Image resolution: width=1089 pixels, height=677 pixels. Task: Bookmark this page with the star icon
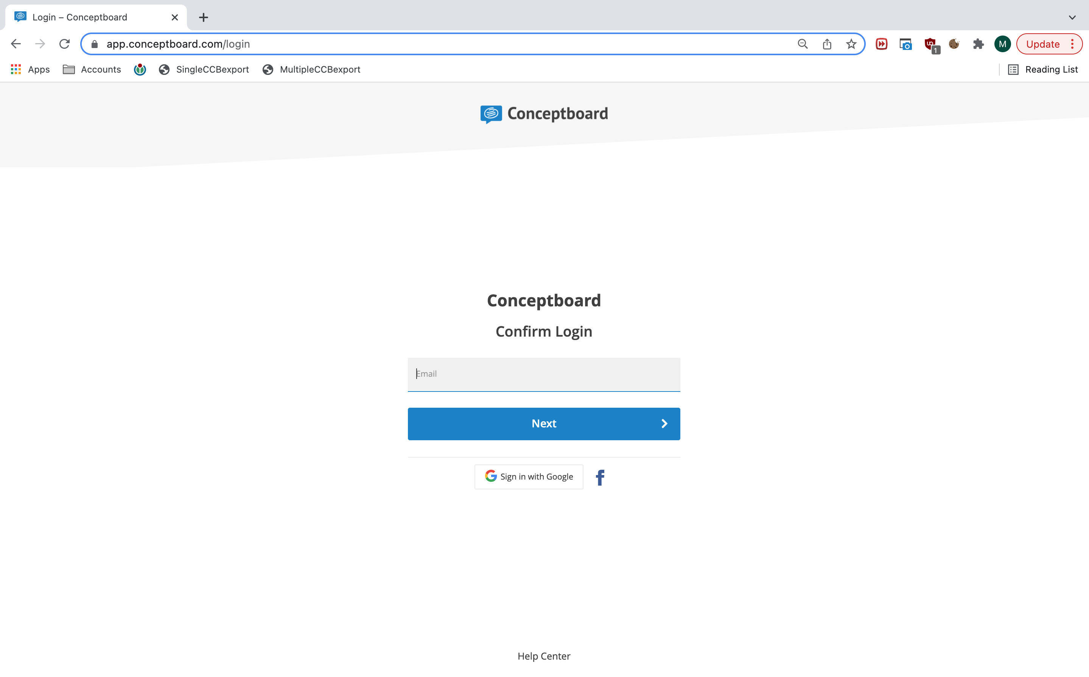(x=851, y=44)
